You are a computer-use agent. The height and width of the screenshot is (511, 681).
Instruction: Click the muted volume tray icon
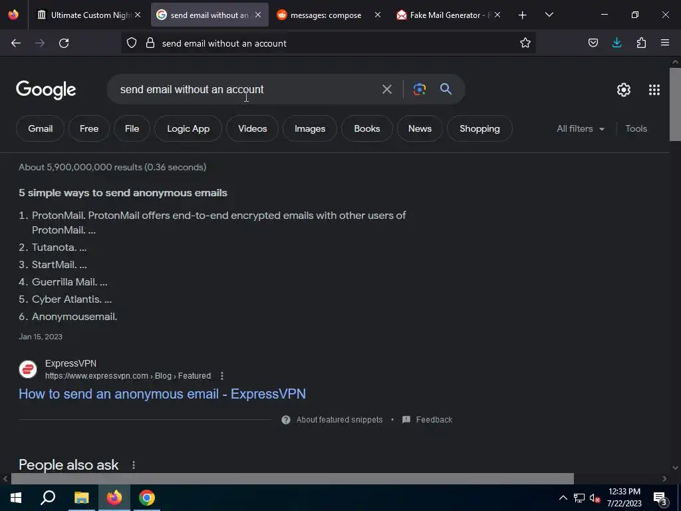point(595,498)
